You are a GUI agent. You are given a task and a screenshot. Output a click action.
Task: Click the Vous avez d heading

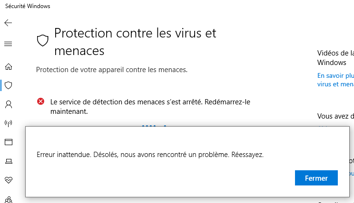pyautogui.click(x=335, y=116)
